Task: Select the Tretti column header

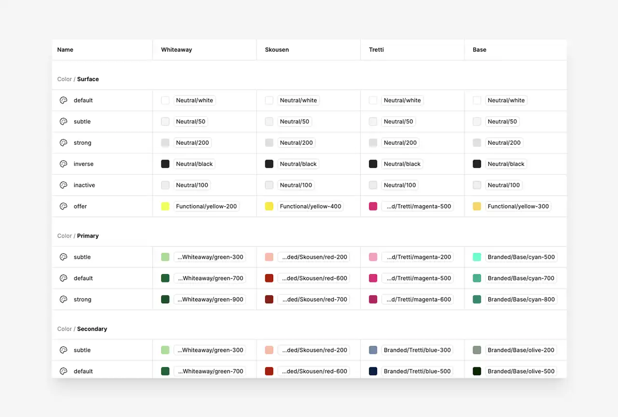Action: [x=412, y=50]
